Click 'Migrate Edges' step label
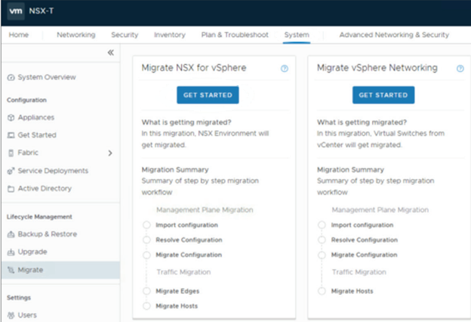 point(177,291)
